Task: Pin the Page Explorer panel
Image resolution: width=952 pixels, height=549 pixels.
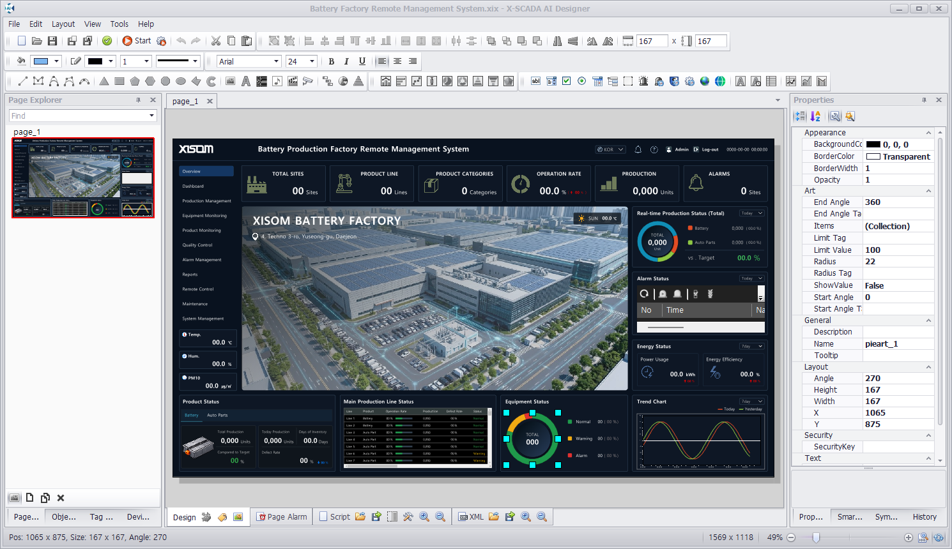Action: point(138,100)
